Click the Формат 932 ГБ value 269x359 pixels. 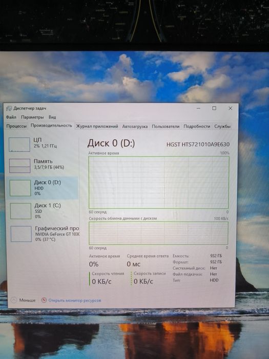[x=216, y=262]
